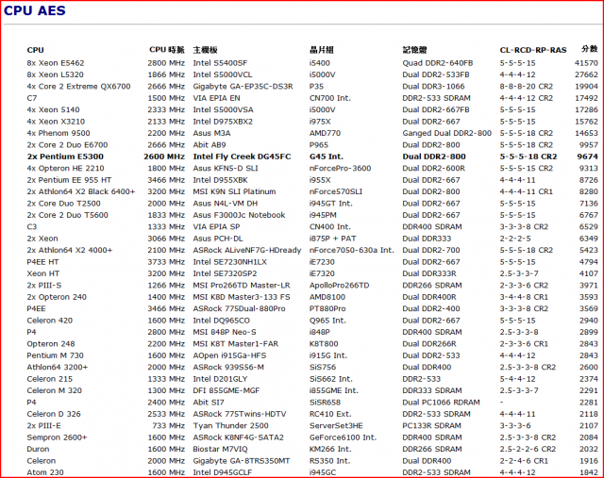Click the P4EE HT CPU name

(42, 262)
